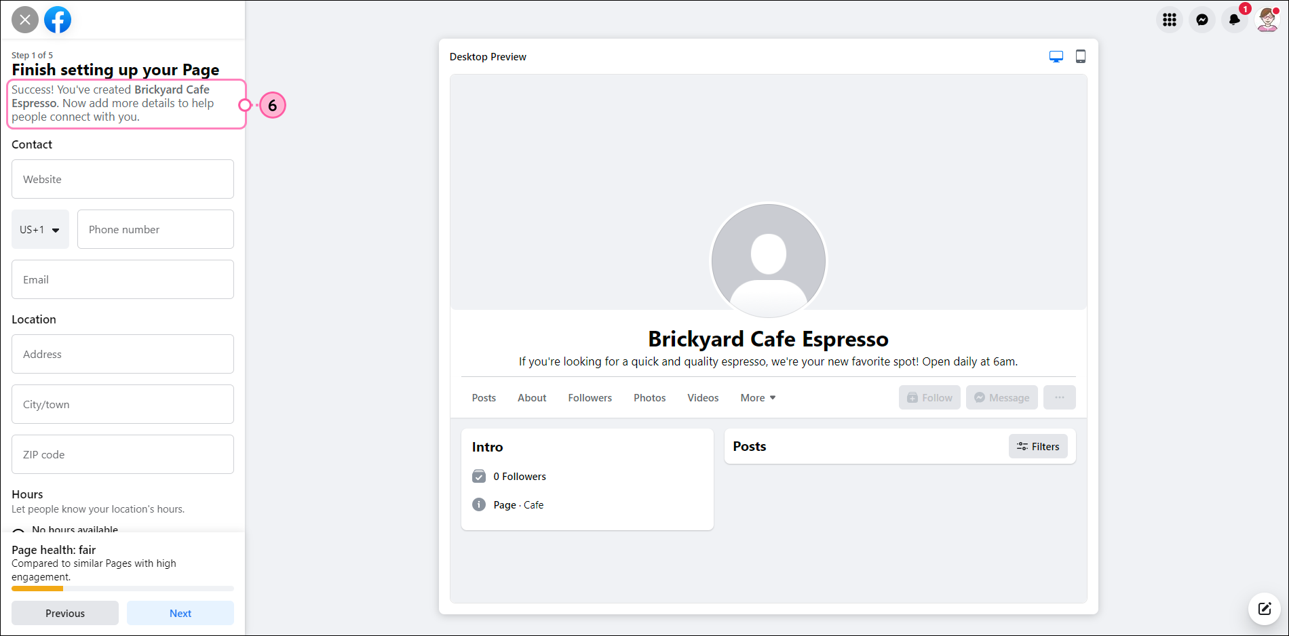Open the notifications bell
1289x636 pixels.
[x=1235, y=20]
